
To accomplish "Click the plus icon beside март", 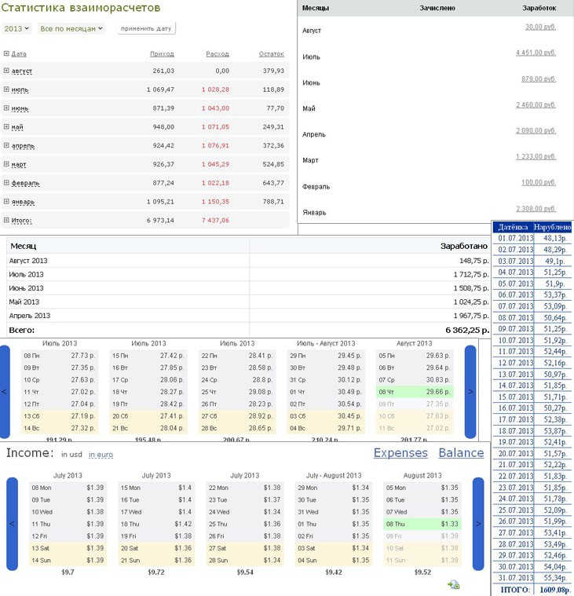I will [6, 164].
